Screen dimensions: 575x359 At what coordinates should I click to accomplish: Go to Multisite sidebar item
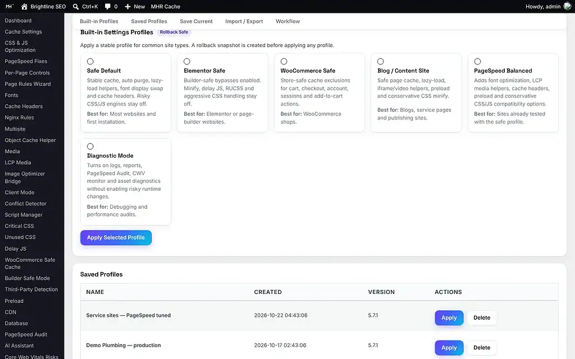15,129
